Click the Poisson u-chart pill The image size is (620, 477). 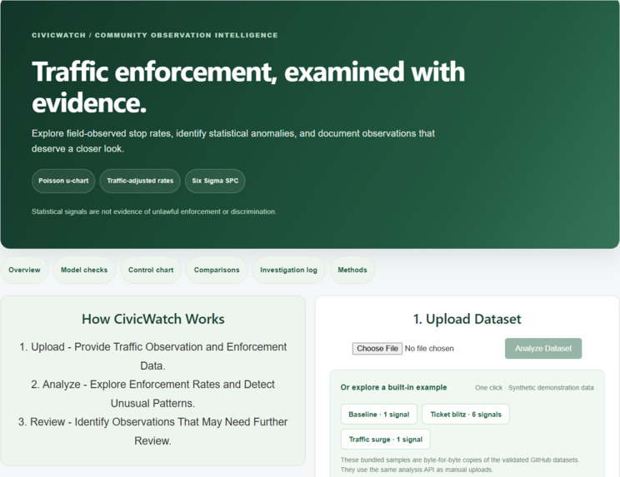(x=63, y=181)
